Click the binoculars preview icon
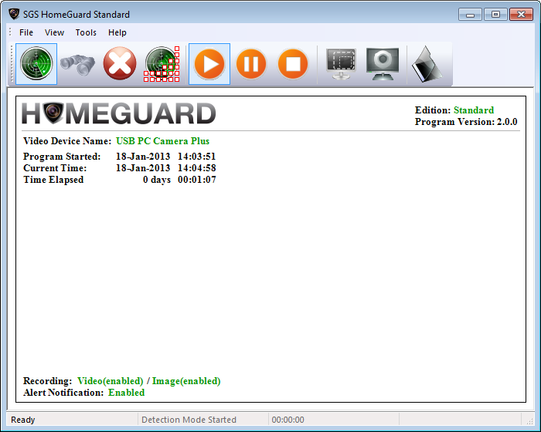This screenshot has width=541, height=432. [x=77, y=64]
